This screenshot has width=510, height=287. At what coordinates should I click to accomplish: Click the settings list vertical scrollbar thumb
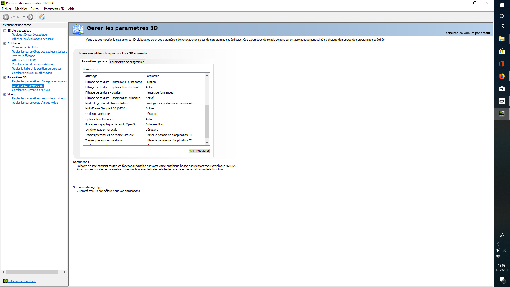[207, 121]
